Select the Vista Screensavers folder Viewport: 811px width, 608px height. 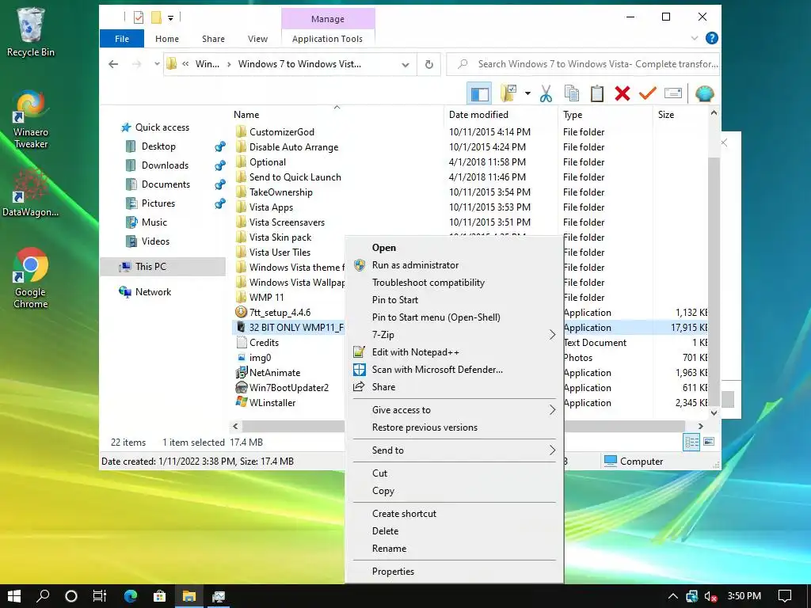click(287, 222)
